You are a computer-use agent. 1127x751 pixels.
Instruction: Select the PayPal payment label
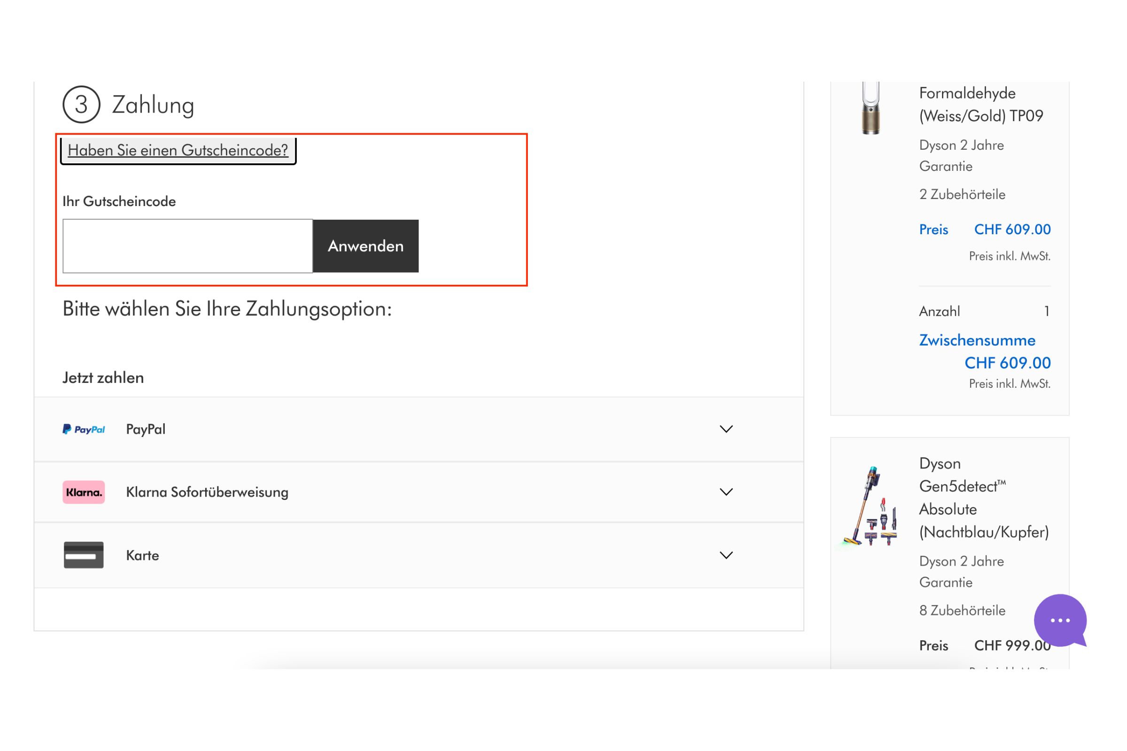tap(146, 429)
